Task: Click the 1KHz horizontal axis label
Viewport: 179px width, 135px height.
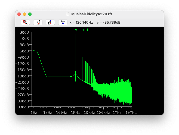Action: click(75, 113)
